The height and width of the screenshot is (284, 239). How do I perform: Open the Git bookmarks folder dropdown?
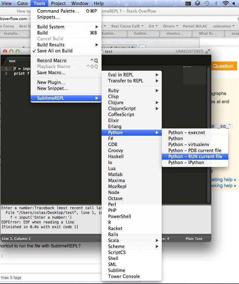(153, 26)
